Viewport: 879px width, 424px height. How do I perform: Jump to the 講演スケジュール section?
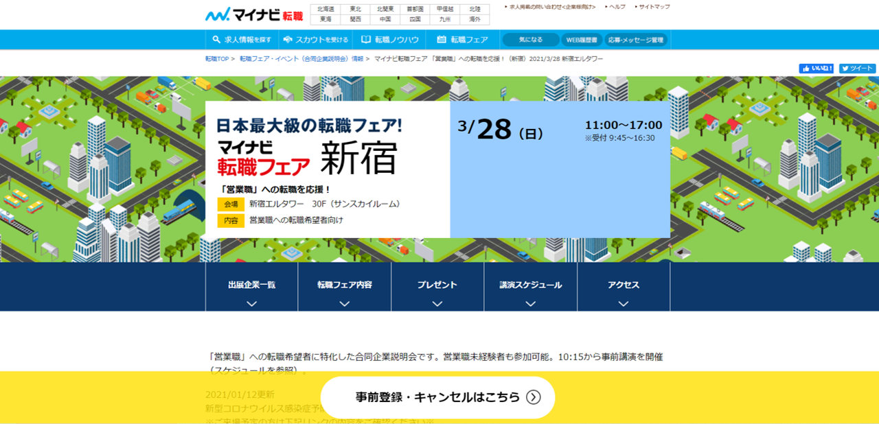click(531, 287)
